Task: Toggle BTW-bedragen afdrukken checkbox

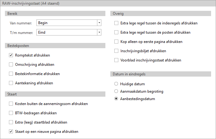Action: 11,113
